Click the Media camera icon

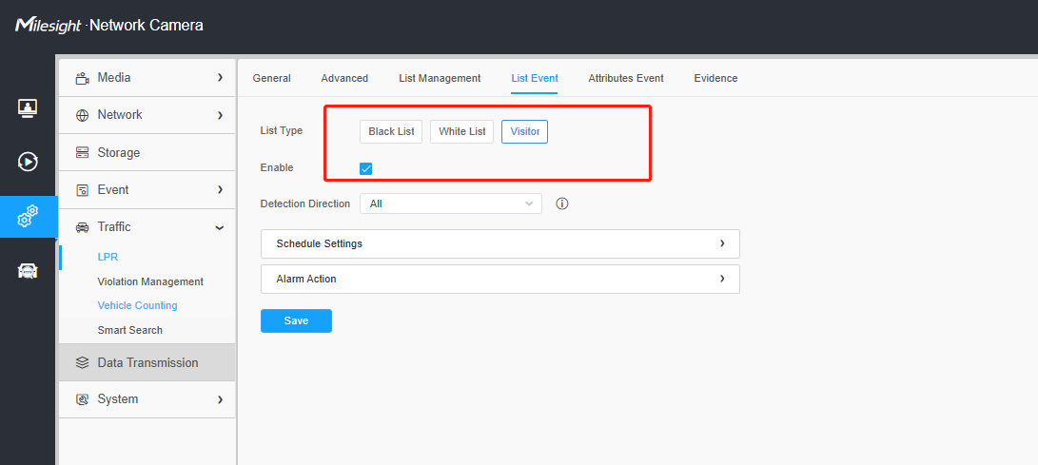tap(82, 78)
